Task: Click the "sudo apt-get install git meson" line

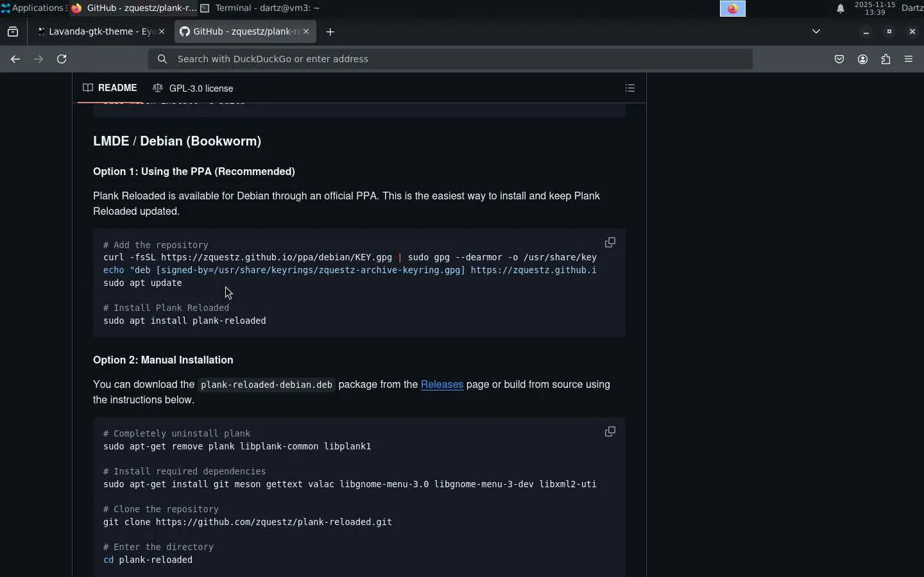Action: [x=350, y=484]
